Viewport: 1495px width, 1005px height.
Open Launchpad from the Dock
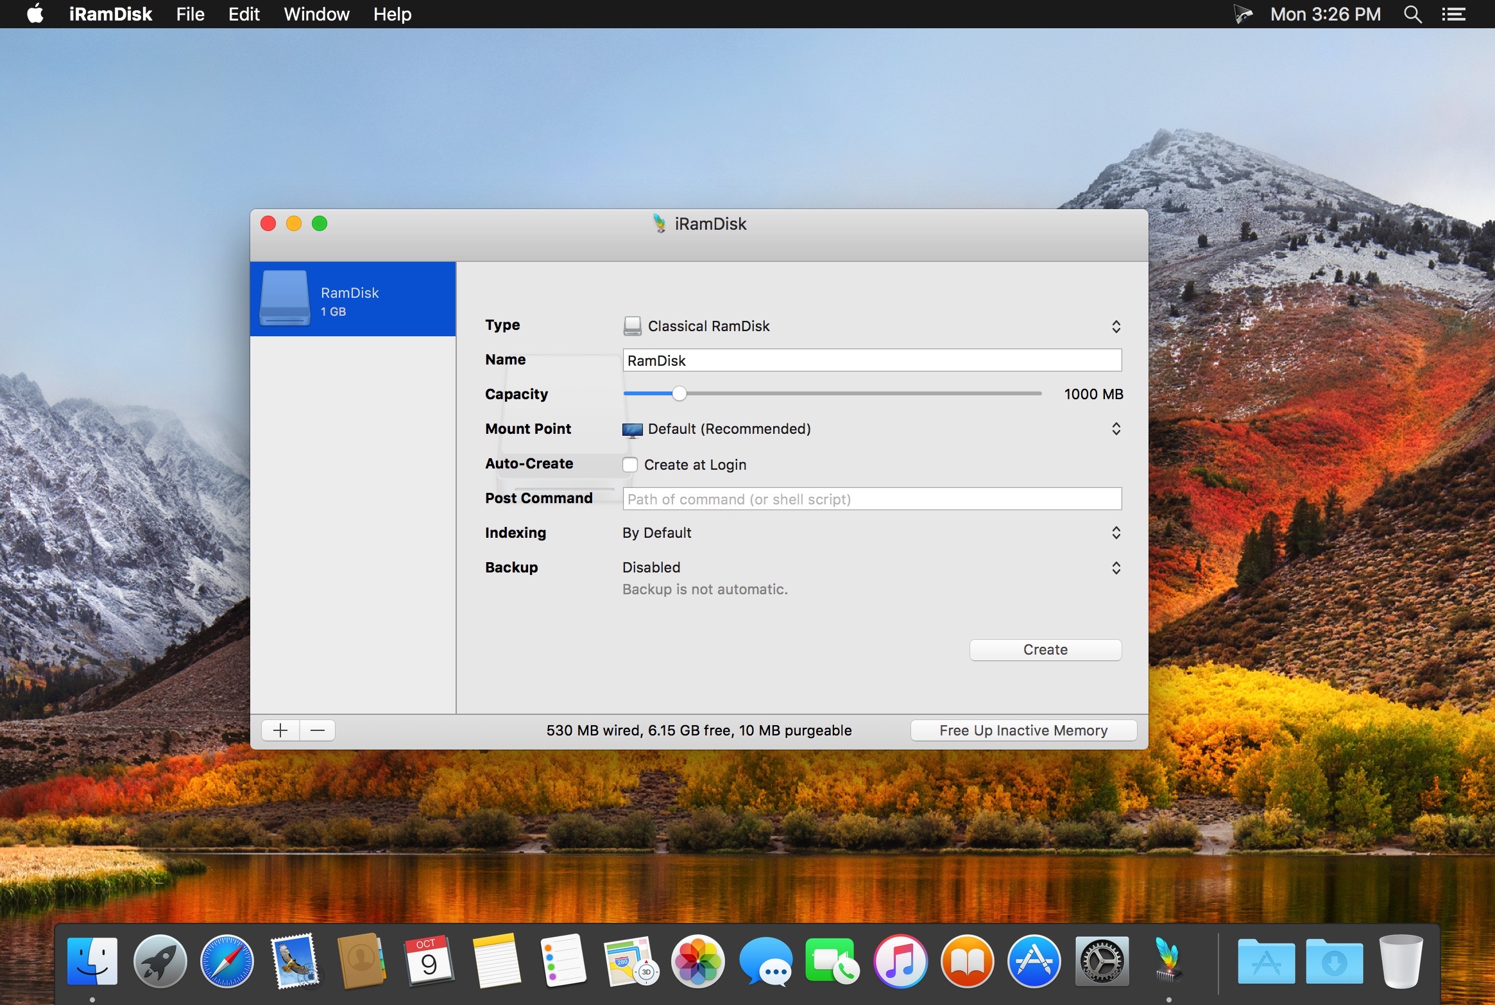[x=160, y=961]
